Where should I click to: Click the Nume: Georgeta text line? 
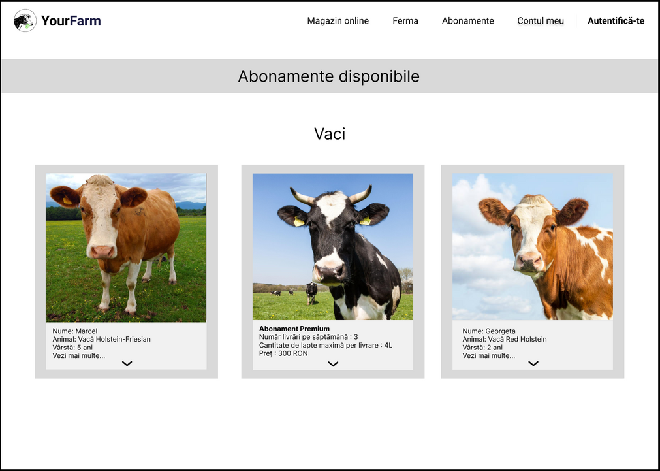(489, 331)
